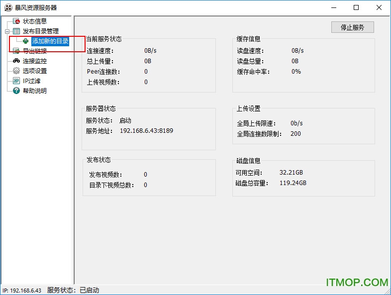
Task: Click the green plus icon for 添加新的目录
Action: click(26, 41)
